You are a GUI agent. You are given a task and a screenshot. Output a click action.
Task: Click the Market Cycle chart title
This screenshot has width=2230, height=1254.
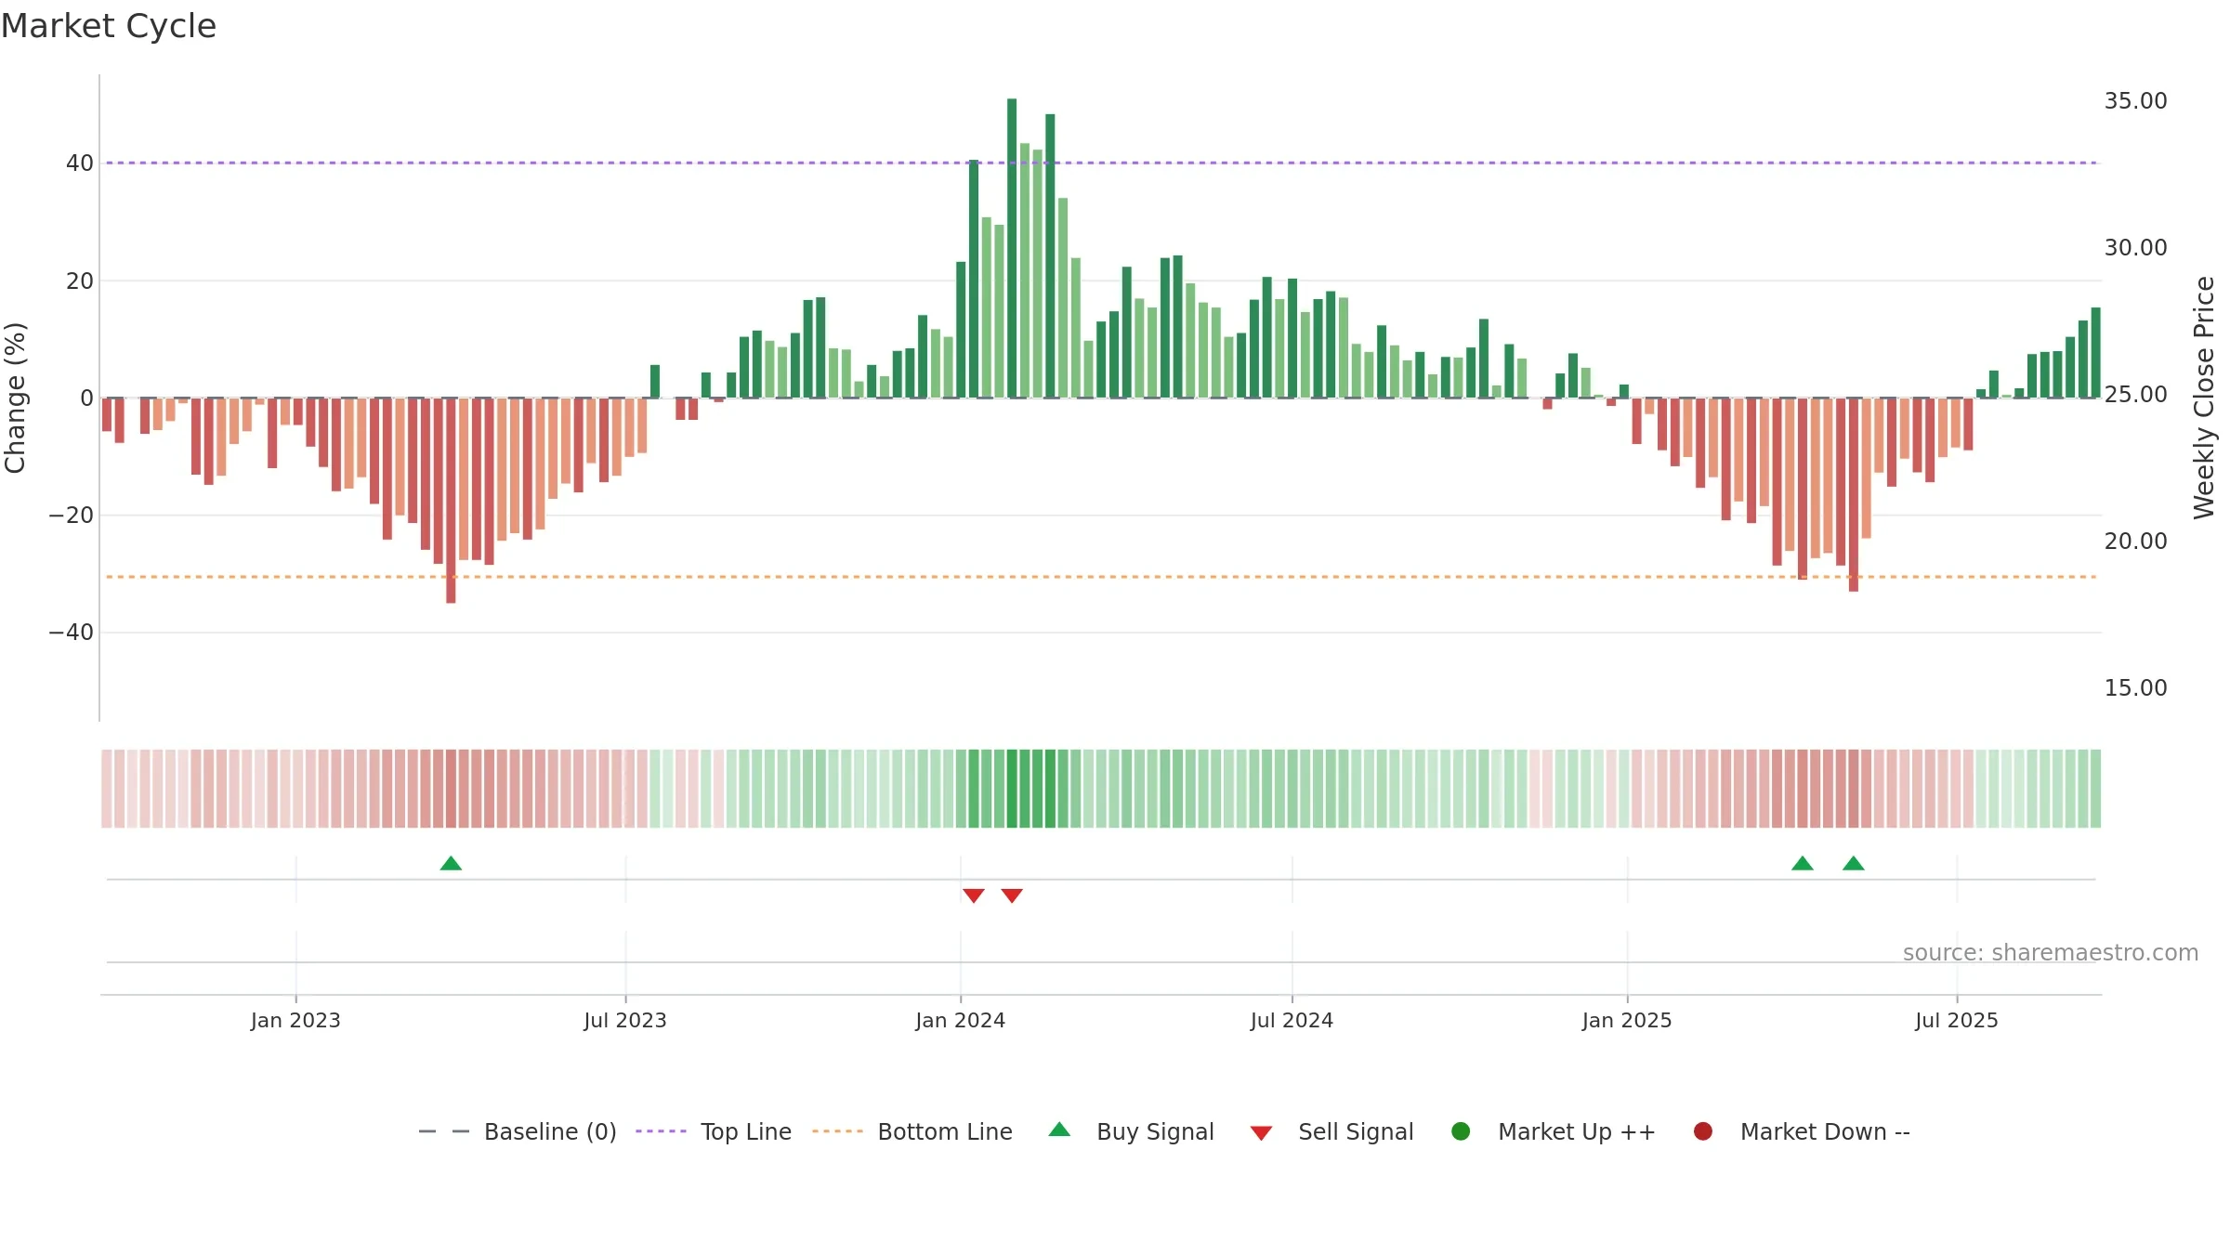[x=109, y=26]
